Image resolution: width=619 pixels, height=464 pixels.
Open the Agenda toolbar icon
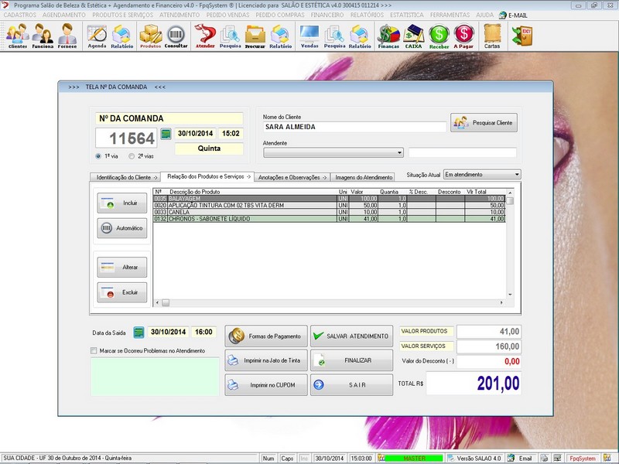[97, 36]
